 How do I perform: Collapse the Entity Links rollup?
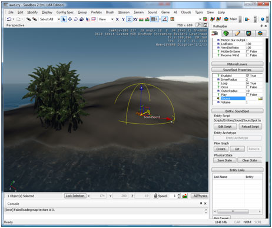(237, 170)
